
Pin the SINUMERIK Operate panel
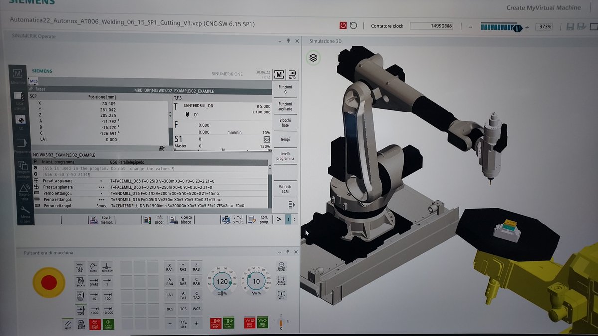(288, 41)
